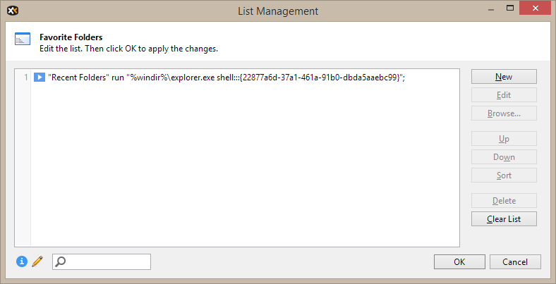Empty the list with Clear List

click(x=504, y=219)
